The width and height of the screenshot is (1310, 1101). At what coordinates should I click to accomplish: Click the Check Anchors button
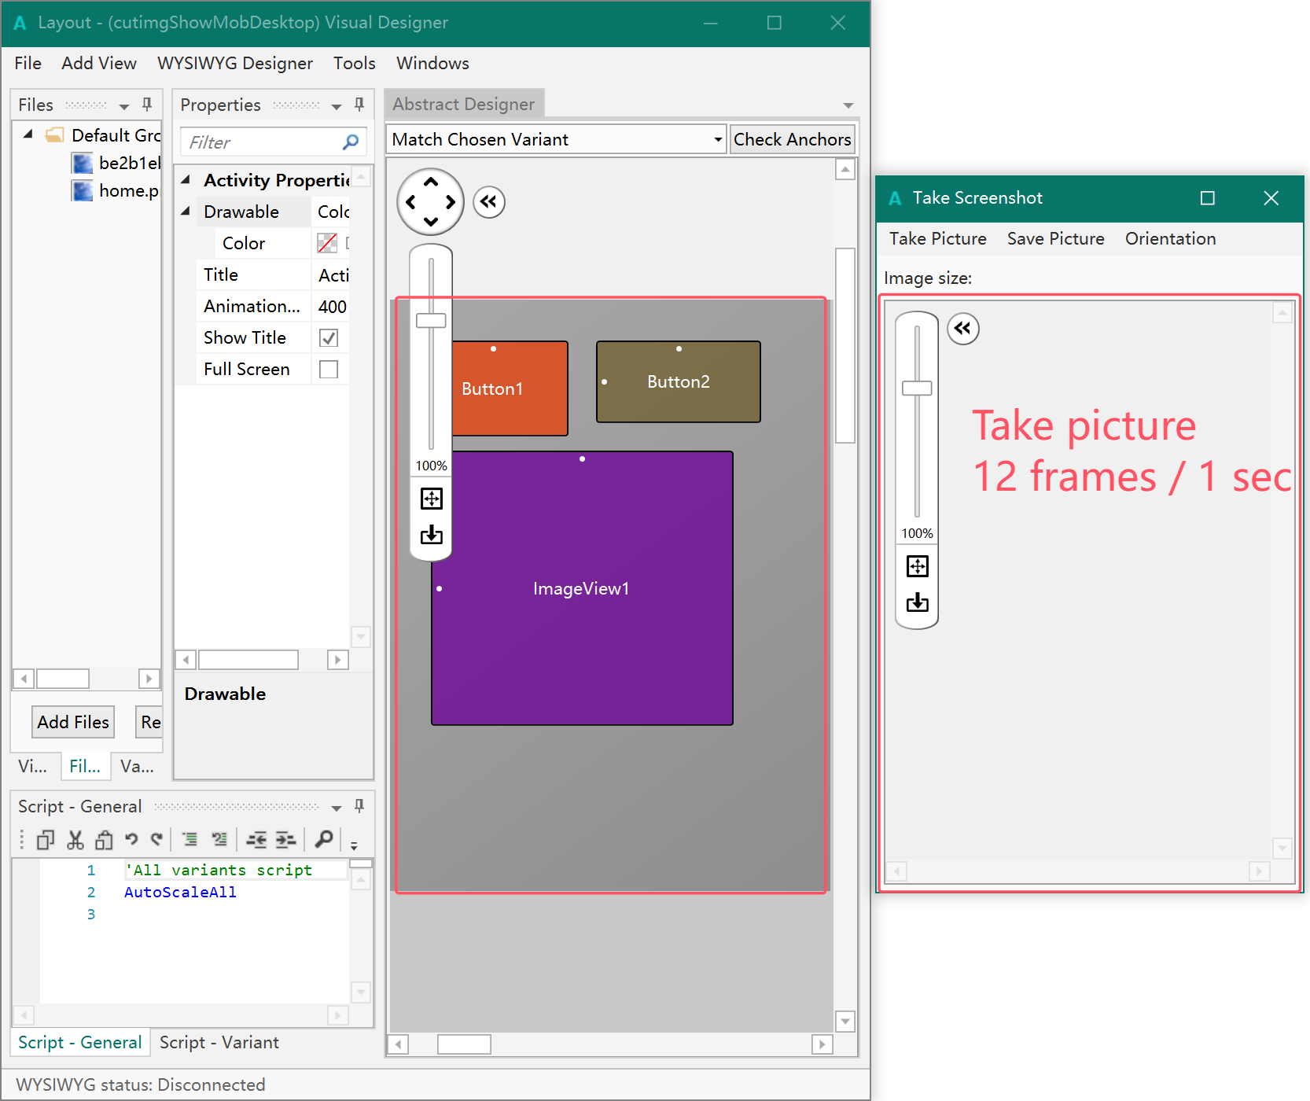(x=792, y=140)
